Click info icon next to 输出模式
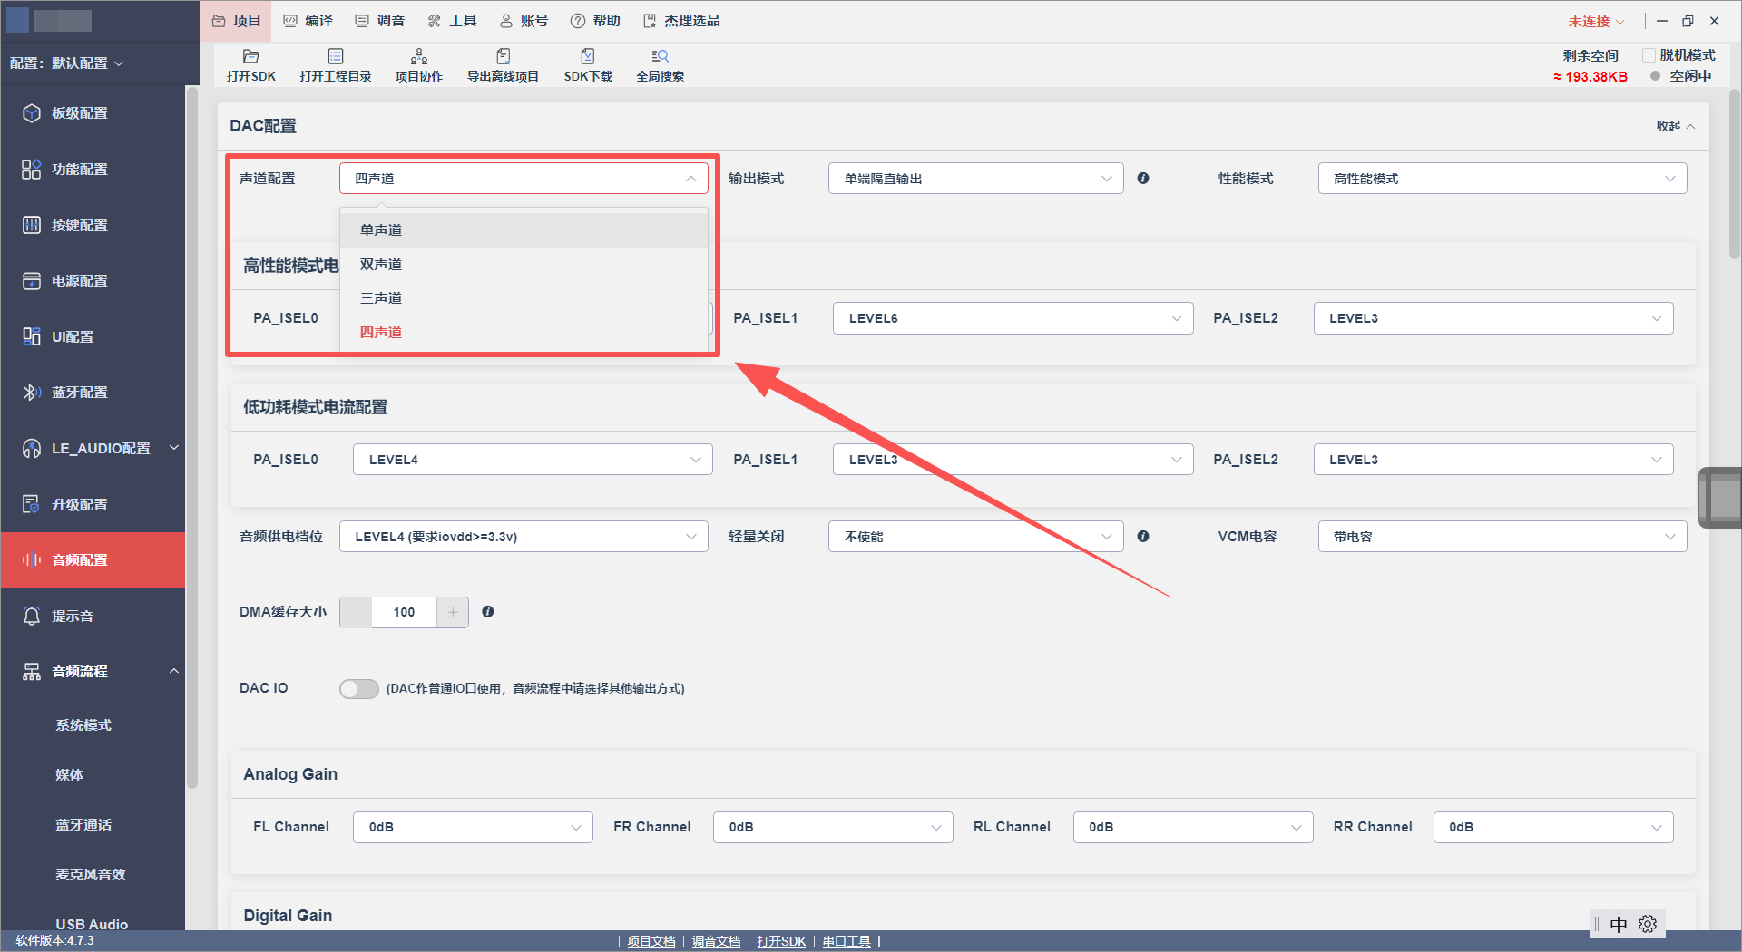 1143,179
